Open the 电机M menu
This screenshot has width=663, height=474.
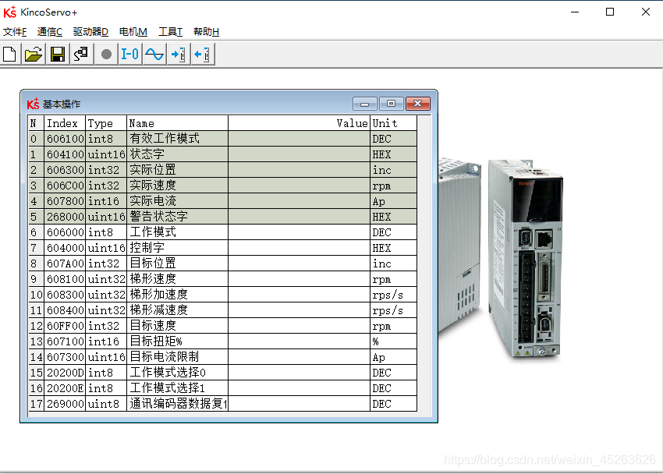pos(133,32)
